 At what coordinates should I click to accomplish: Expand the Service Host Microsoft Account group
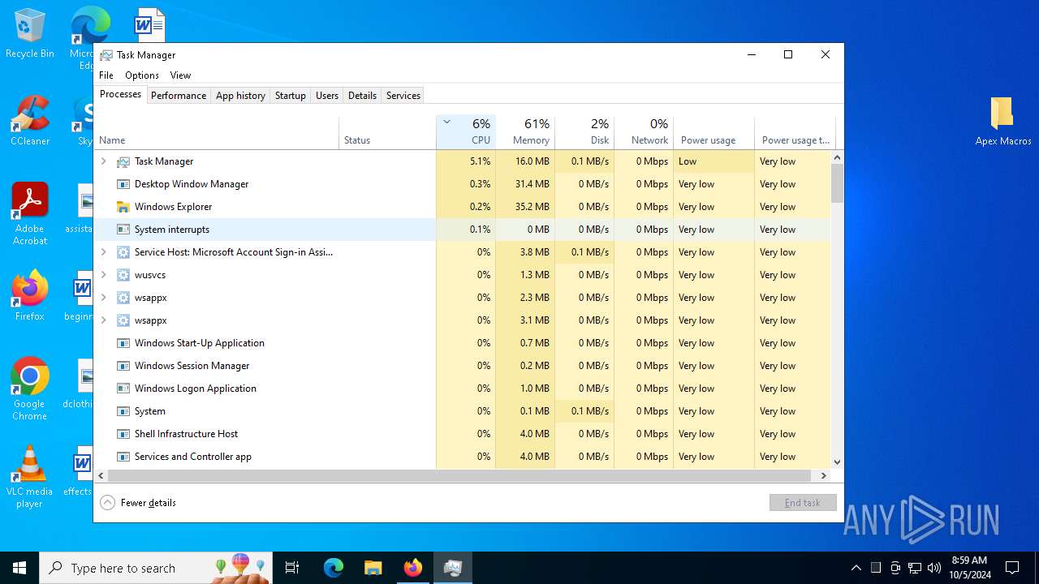103,252
